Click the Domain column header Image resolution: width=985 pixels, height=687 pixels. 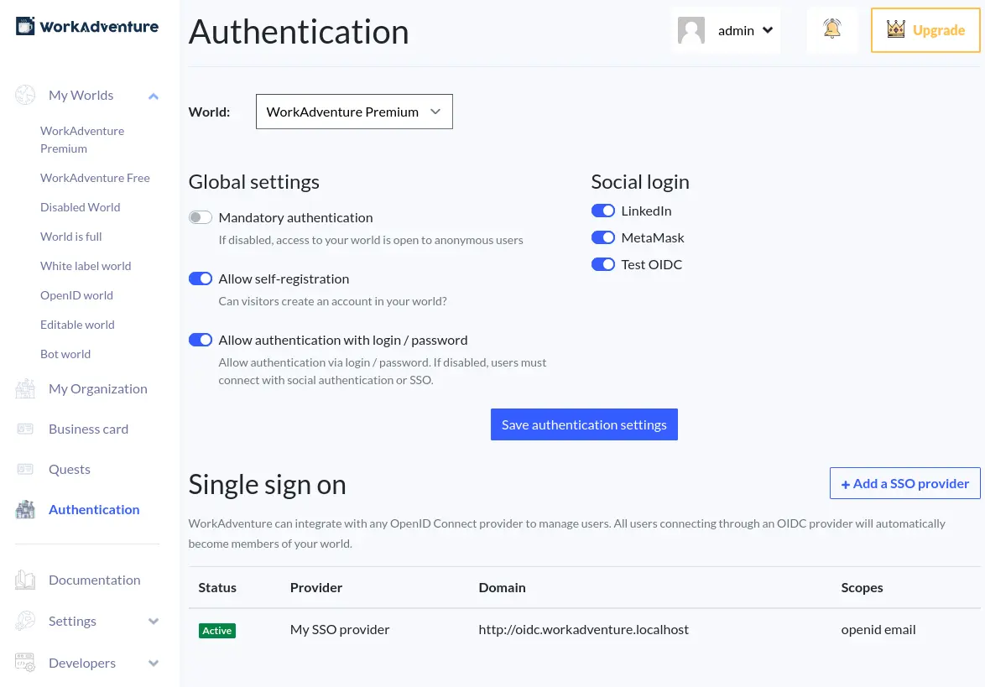[502, 587]
